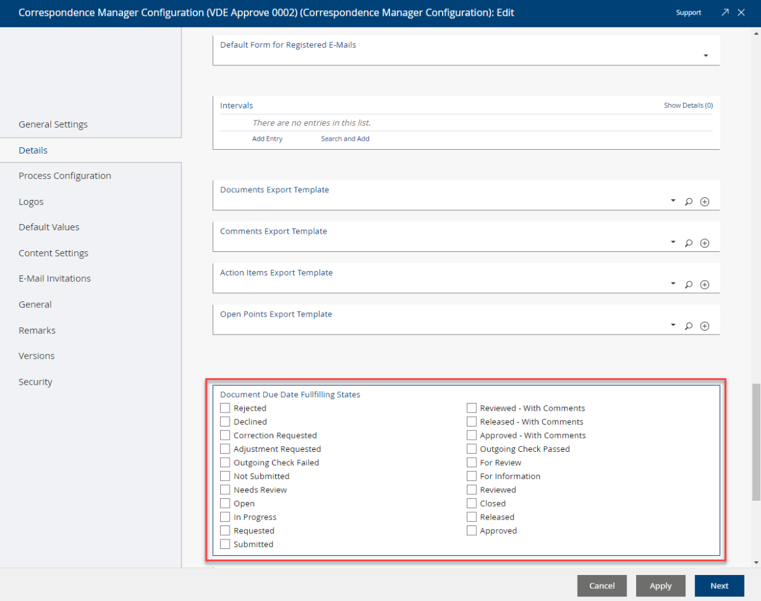Open the Security section
The image size is (761, 601).
click(x=36, y=381)
